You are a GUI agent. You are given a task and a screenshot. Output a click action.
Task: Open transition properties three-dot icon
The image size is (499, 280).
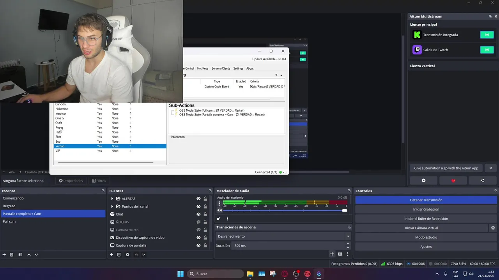coord(347,254)
